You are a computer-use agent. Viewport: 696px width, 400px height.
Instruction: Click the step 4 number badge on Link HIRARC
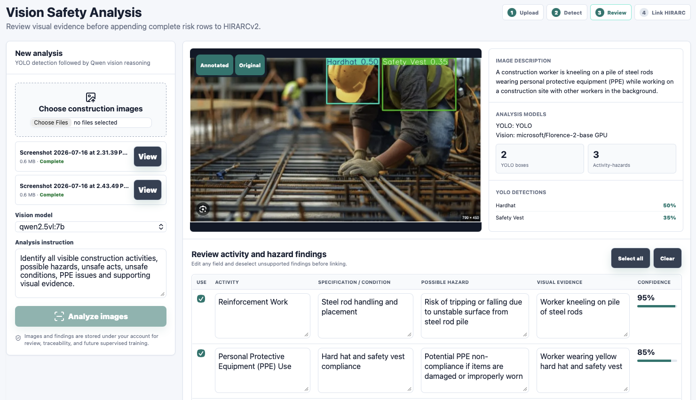pos(644,13)
